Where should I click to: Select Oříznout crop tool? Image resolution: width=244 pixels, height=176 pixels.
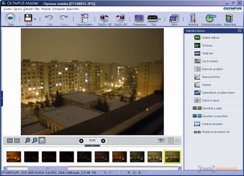point(213,45)
